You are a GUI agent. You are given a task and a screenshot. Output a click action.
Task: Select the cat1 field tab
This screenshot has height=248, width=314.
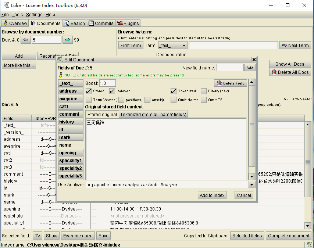pyautogui.click(x=71, y=106)
